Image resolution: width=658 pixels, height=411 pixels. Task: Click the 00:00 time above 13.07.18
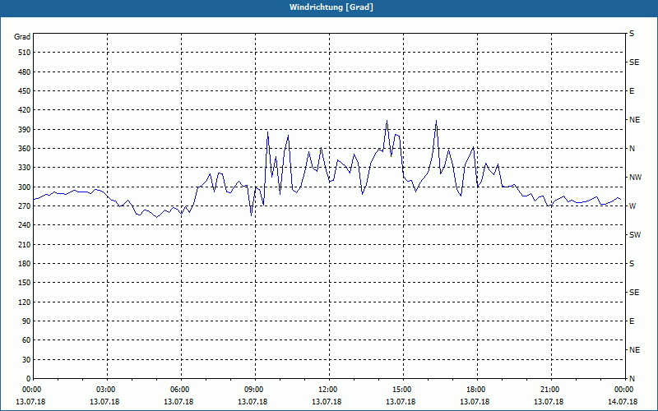pos(30,390)
